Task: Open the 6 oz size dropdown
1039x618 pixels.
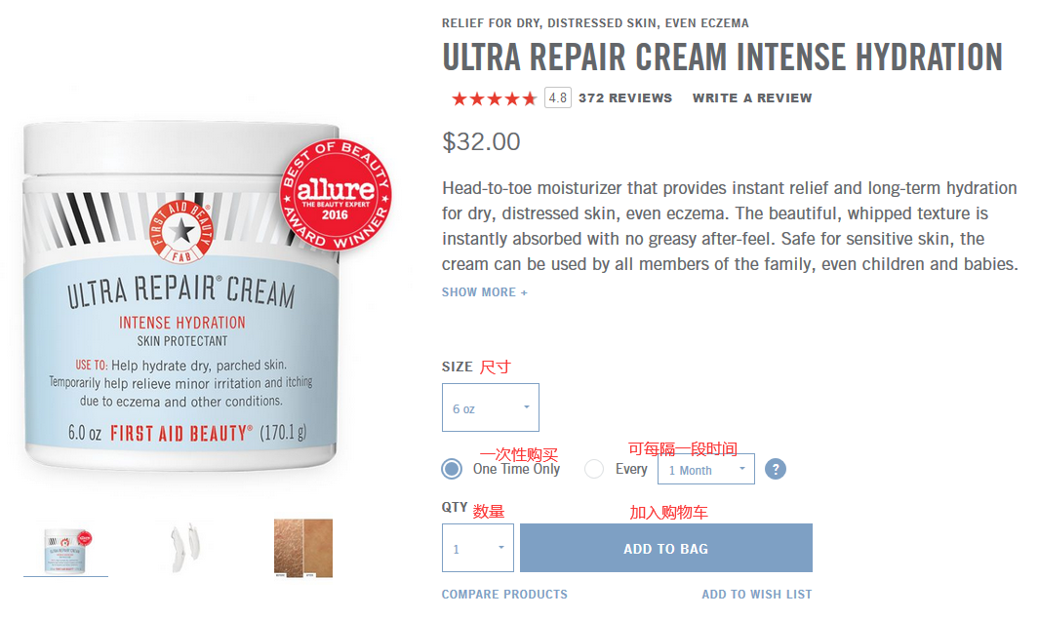Action: (x=491, y=407)
